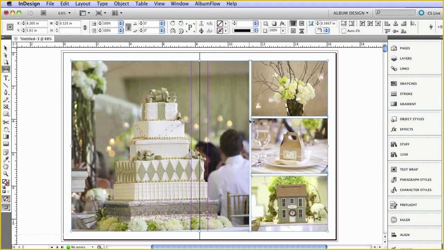Screen dimensions: 444x250
Task: Select the Gradient Swatch tool
Action: tap(6, 137)
